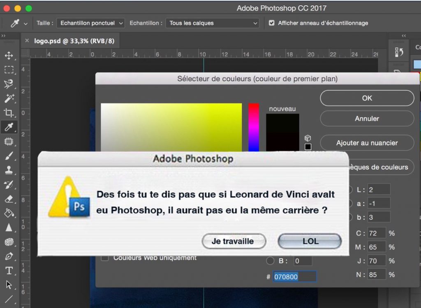Click the hex color field 070800
The width and height of the screenshot is (421, 308).
(x=294, y=277)
